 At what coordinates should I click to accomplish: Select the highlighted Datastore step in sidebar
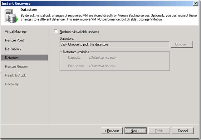[12, 58]
